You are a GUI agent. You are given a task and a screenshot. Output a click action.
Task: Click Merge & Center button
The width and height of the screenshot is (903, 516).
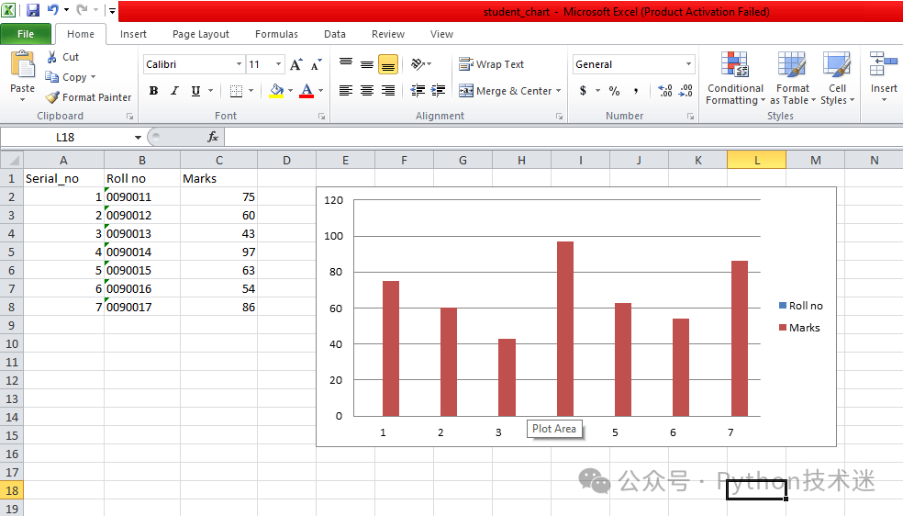click(505, 91)
